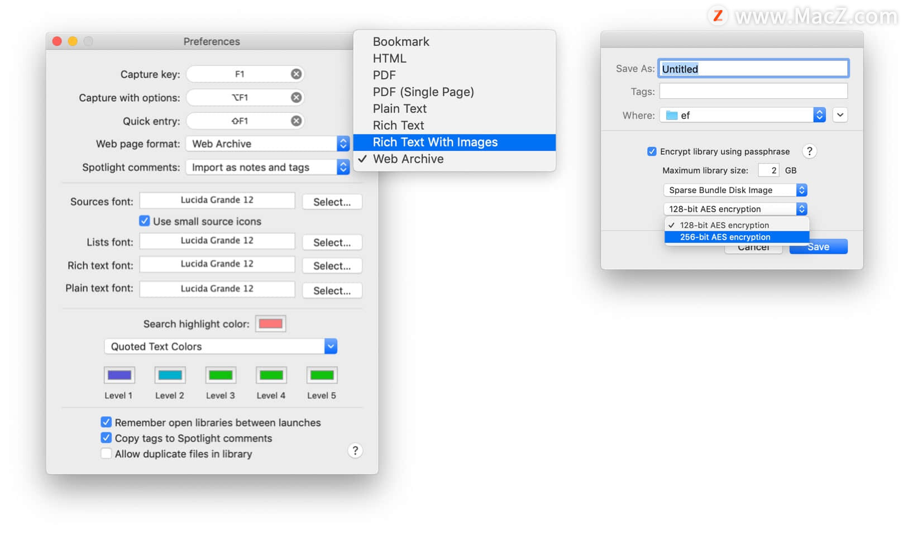Select 128-bit AES encryption option

pos(737,225)
